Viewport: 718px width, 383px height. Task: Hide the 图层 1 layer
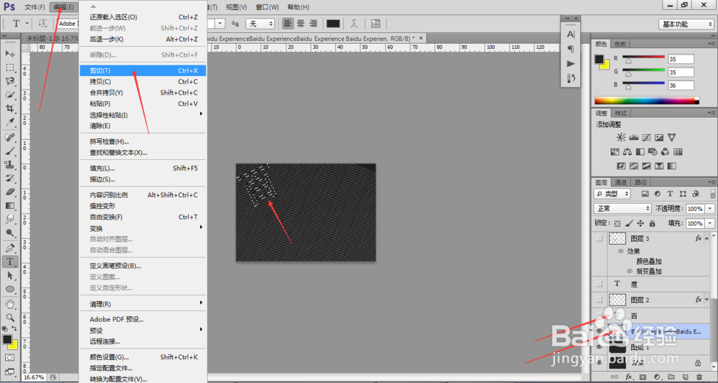[599, 347]
